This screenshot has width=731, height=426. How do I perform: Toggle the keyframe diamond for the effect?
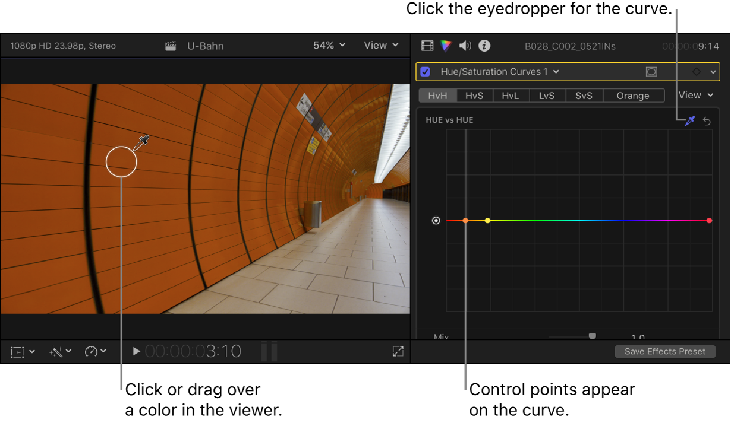[x=695, y=71]
